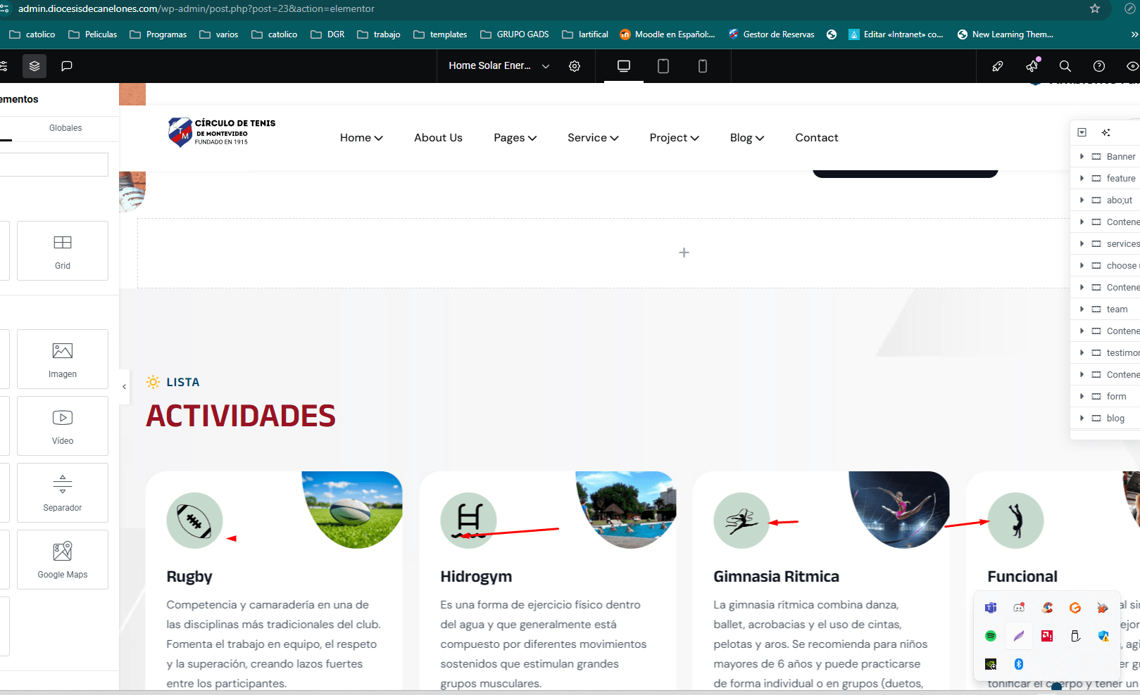Switch to mobile responsive view
The image size is (1140, 695).
coord(702,66)
